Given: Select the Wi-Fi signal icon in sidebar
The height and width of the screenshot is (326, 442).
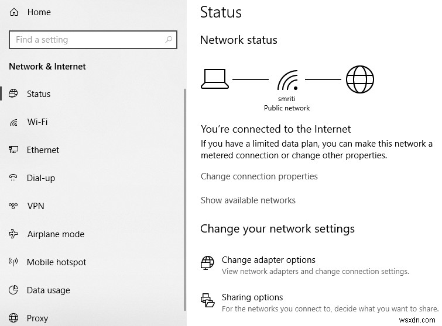Looking at the screenshot, I should [x=14, y=122].
